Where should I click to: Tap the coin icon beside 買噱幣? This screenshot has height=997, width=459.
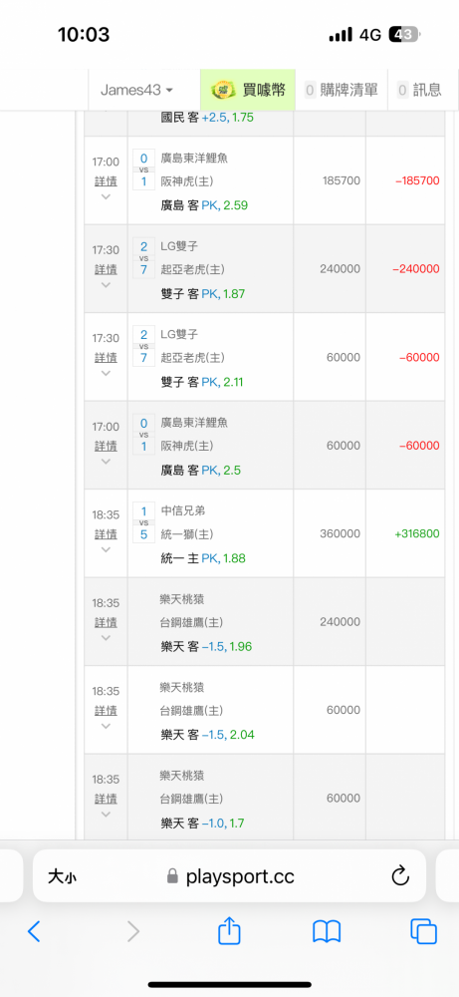[223, 90]
